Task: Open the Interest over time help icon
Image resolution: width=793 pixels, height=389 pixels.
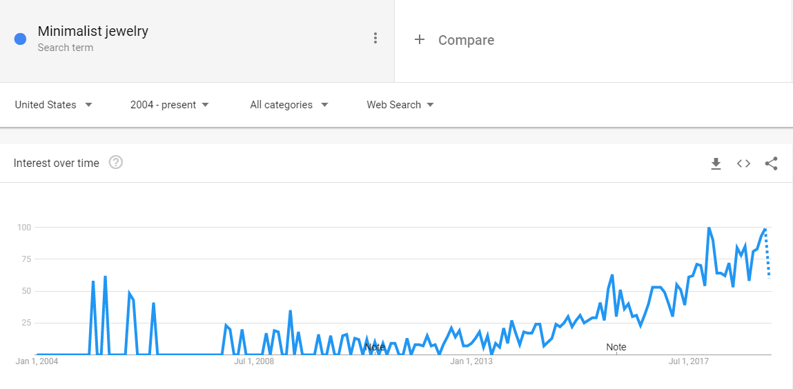Action: click(116, 163)
